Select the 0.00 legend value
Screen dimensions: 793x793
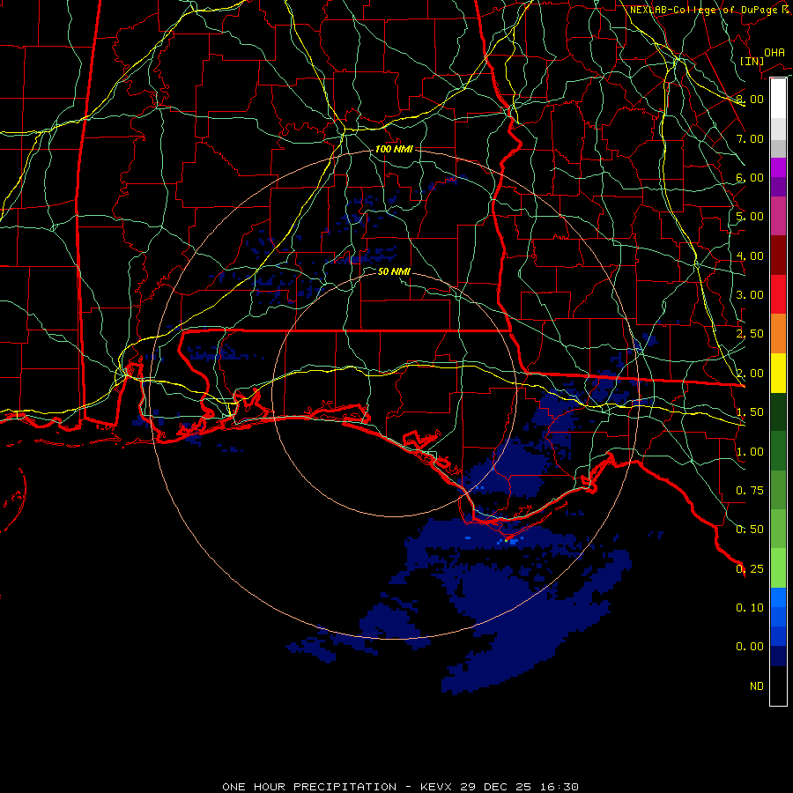750,647
